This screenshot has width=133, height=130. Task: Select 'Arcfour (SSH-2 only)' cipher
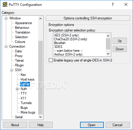coord(68,54)
